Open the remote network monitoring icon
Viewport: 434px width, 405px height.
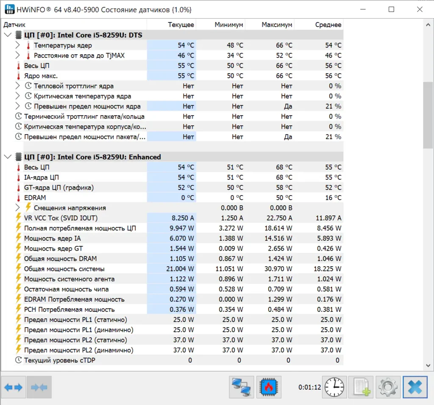(241, 387)
